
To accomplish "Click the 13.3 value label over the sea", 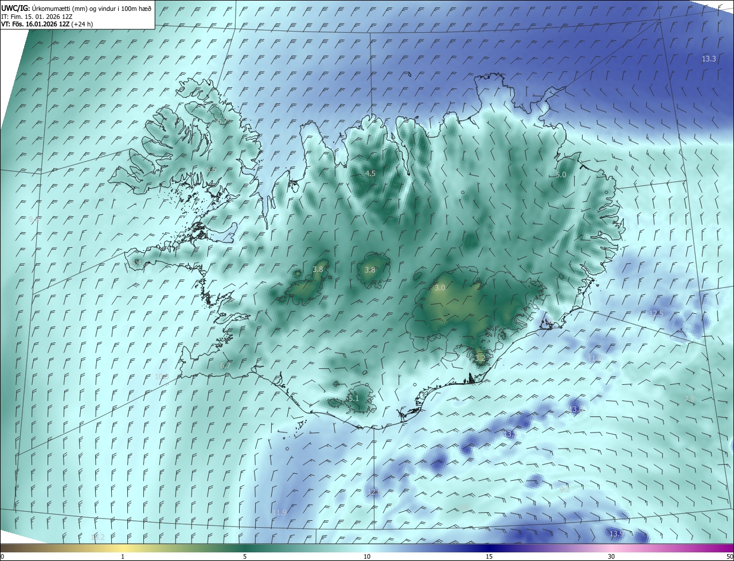I will 709,59.
